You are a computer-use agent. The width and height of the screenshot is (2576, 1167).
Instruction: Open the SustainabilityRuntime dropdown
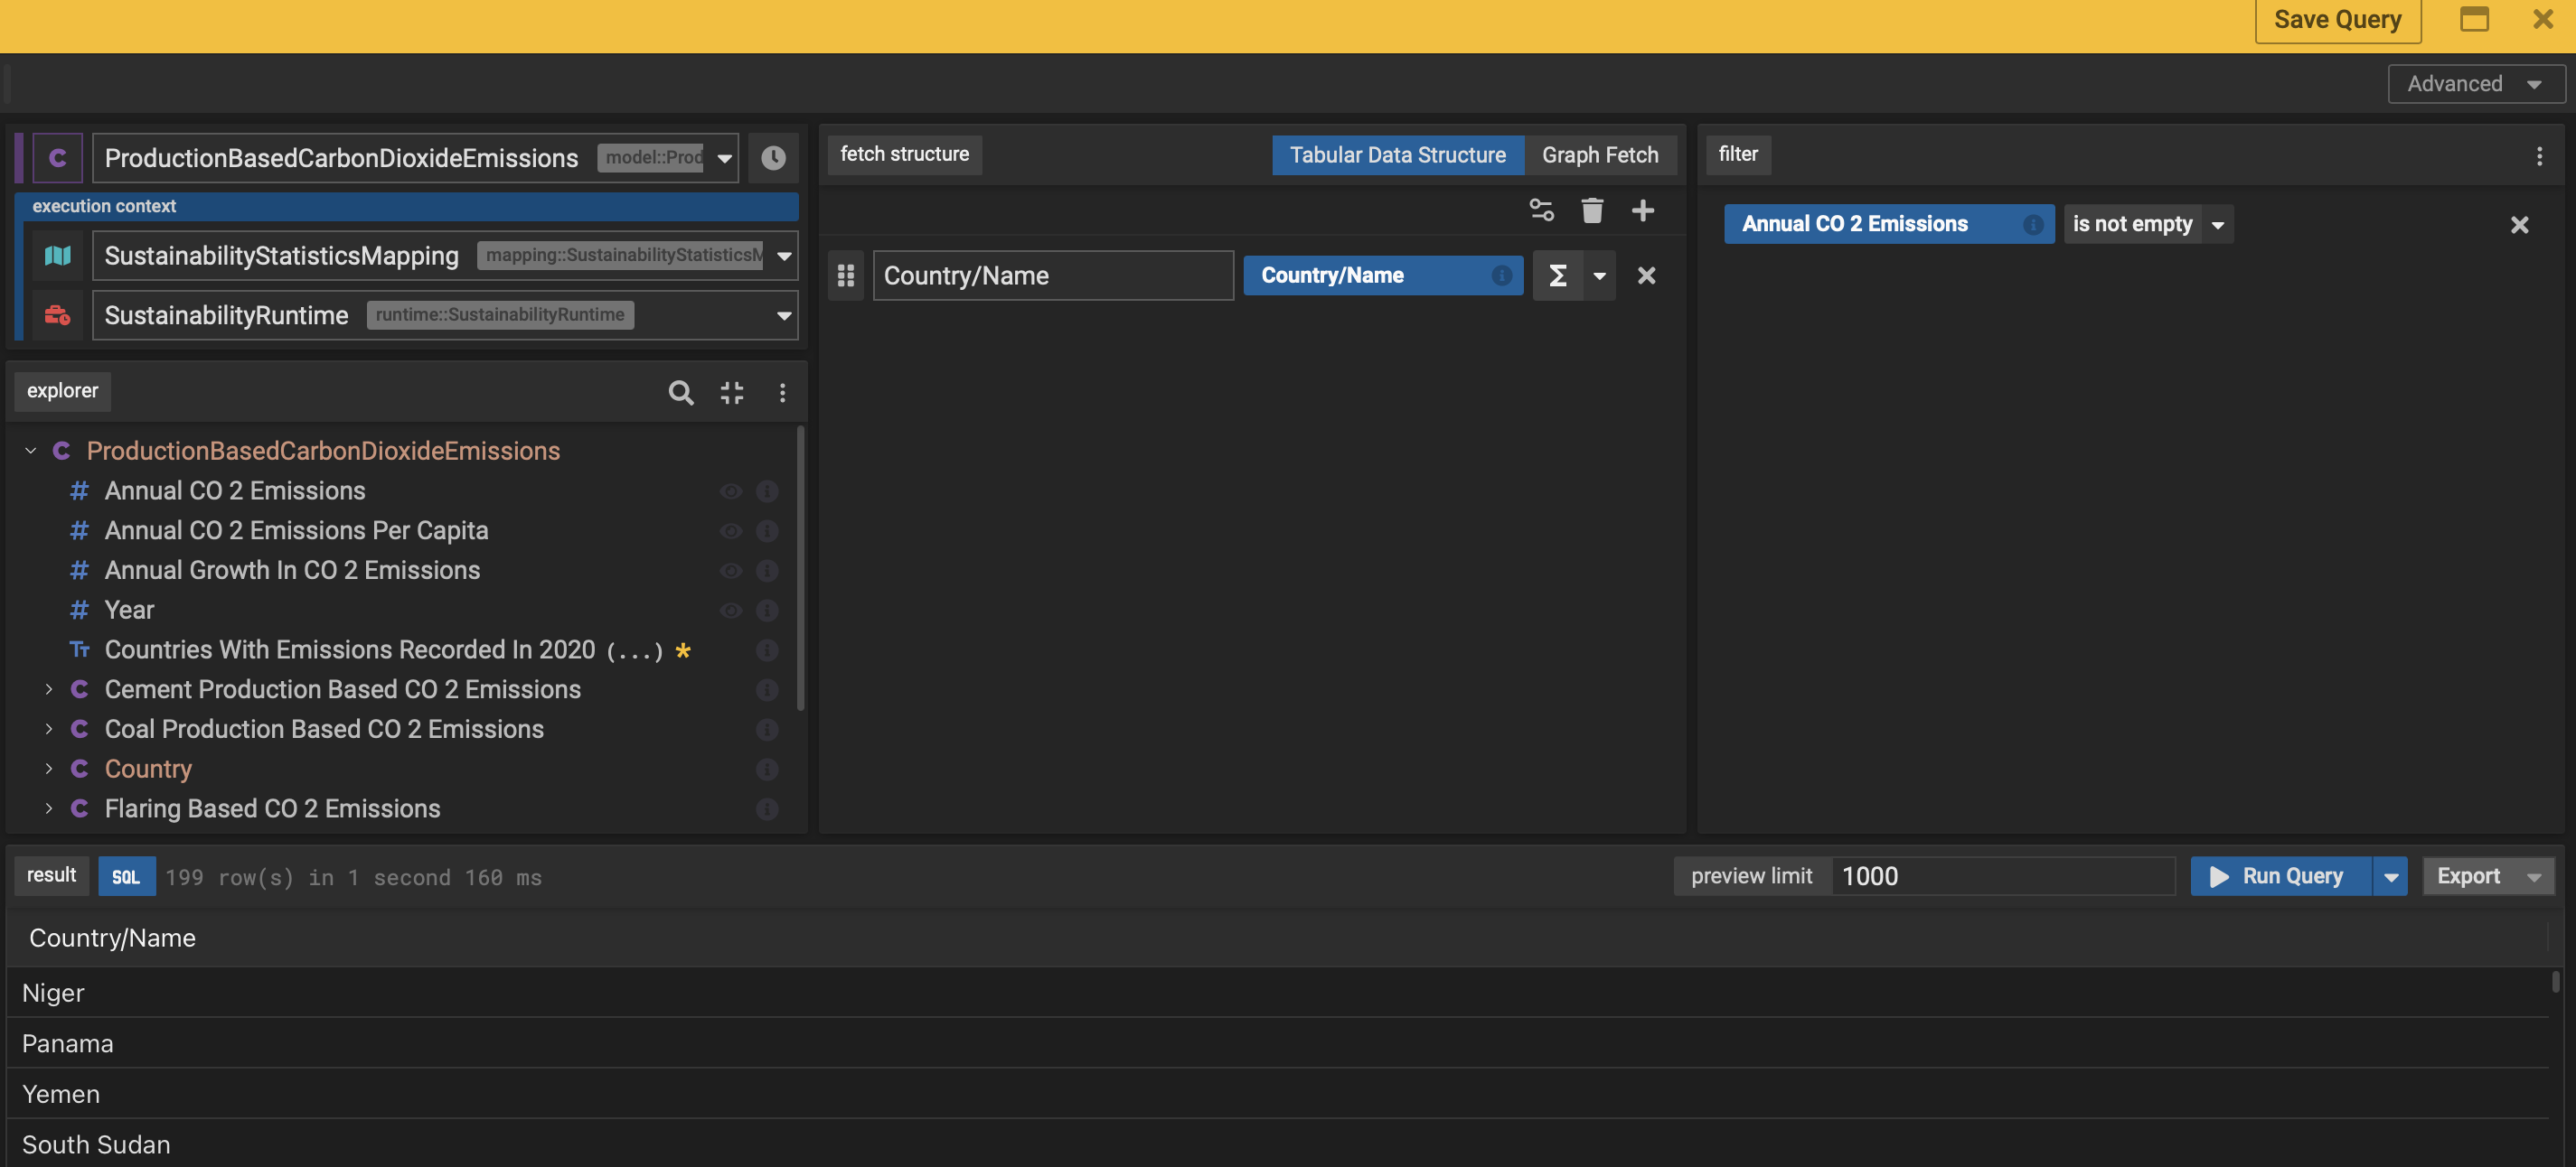point(784,316)
